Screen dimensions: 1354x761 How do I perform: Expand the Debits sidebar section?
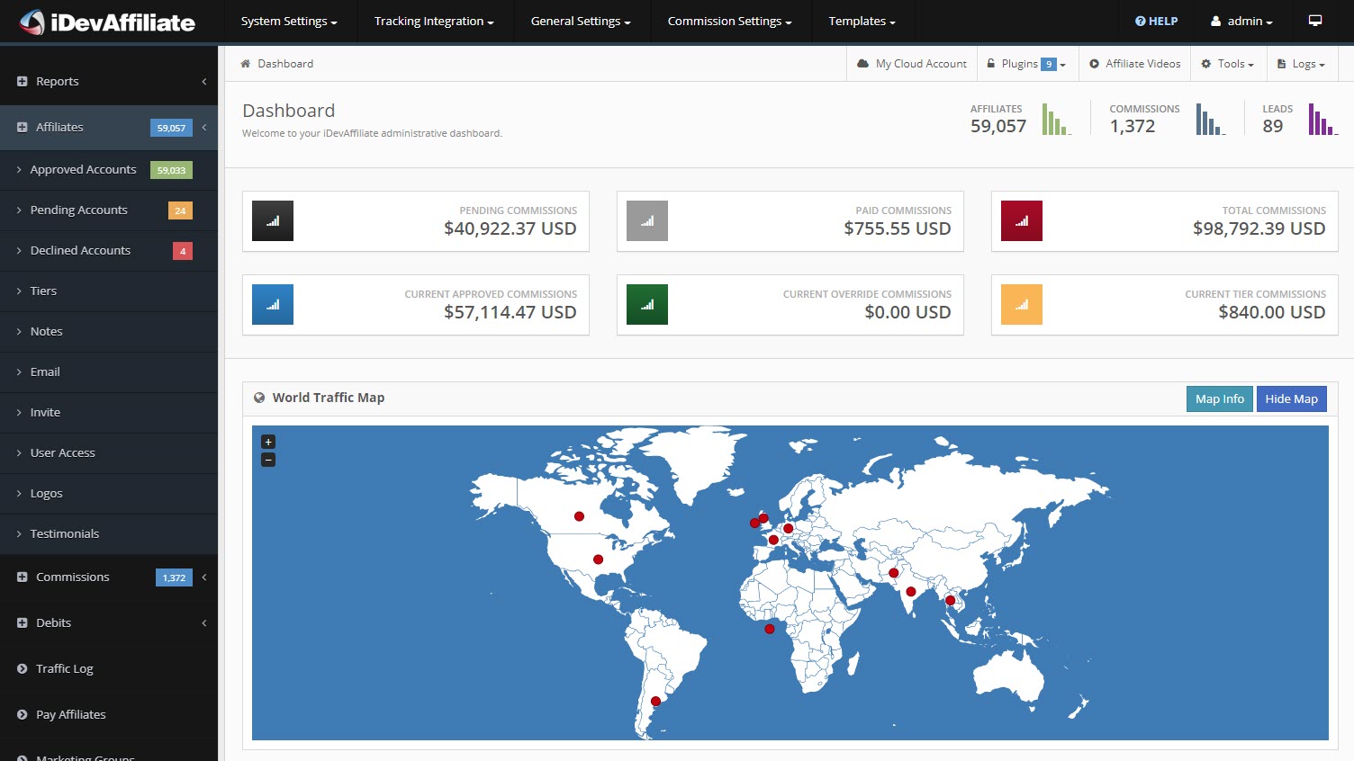(x=109, y=623)
